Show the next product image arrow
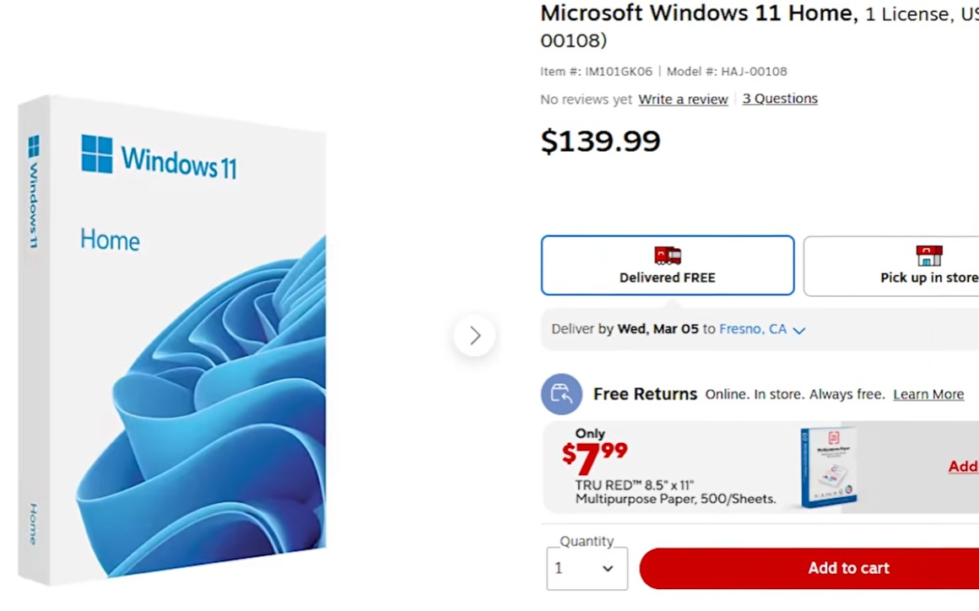Screen dimensions: 979x611 [x=474, y=336]
